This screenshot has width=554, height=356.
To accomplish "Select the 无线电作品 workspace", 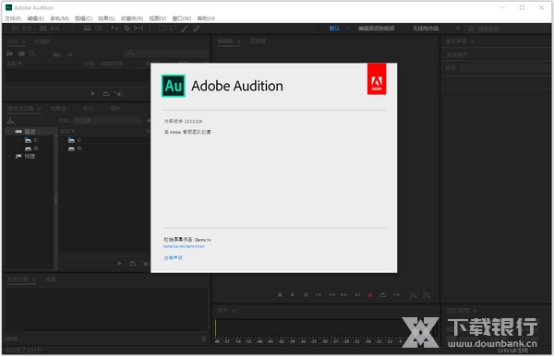I will click(x=426, y=29).
